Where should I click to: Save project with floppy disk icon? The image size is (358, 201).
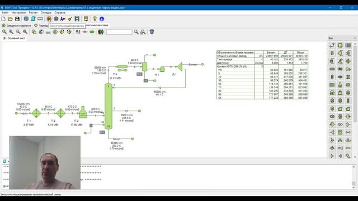tap(17, 19)
